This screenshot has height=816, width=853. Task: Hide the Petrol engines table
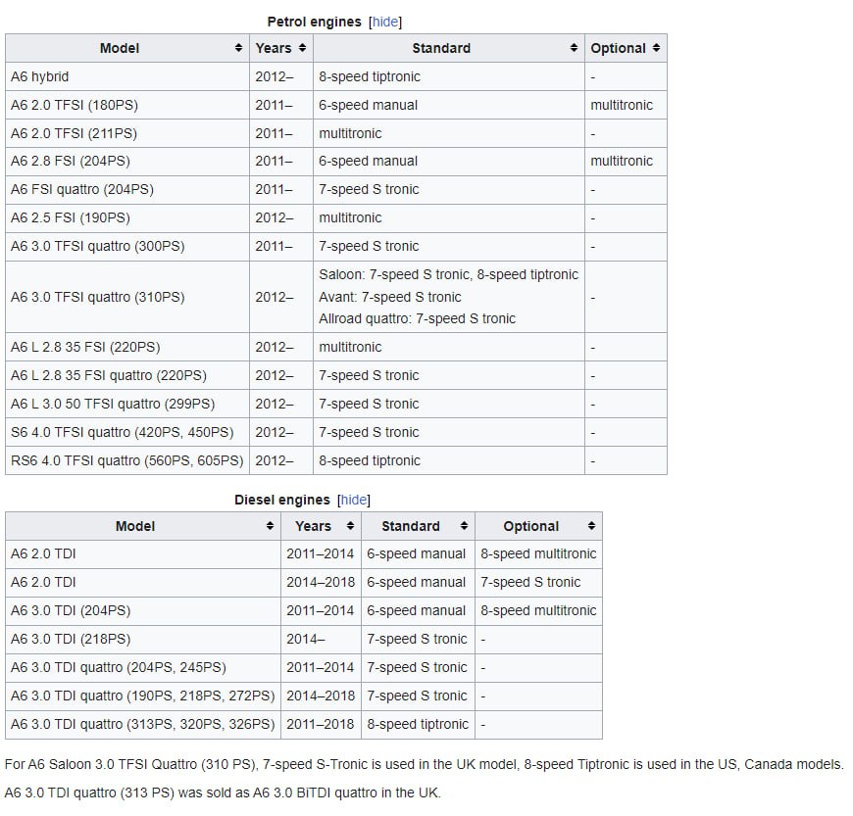pyautogui.click(x=385, y=22)
